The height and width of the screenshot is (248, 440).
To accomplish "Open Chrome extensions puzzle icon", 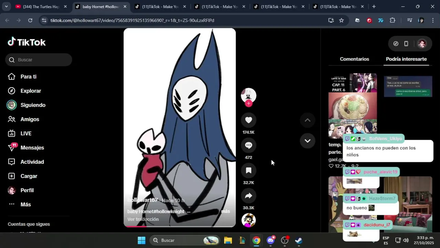I will tap(392, 20).
